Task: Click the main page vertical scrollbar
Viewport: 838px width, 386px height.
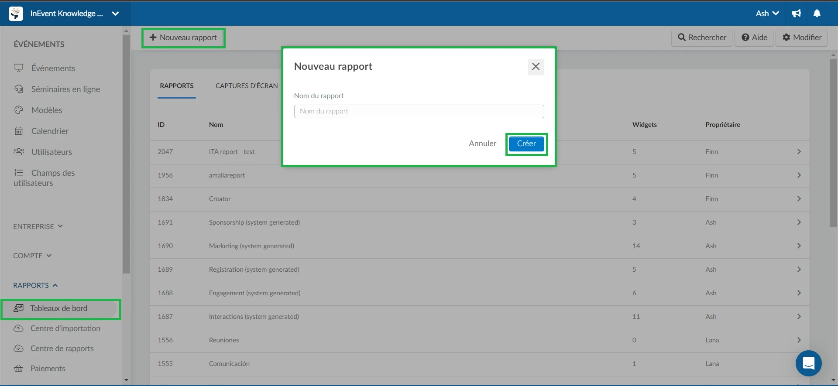Action: coord(833,143)
